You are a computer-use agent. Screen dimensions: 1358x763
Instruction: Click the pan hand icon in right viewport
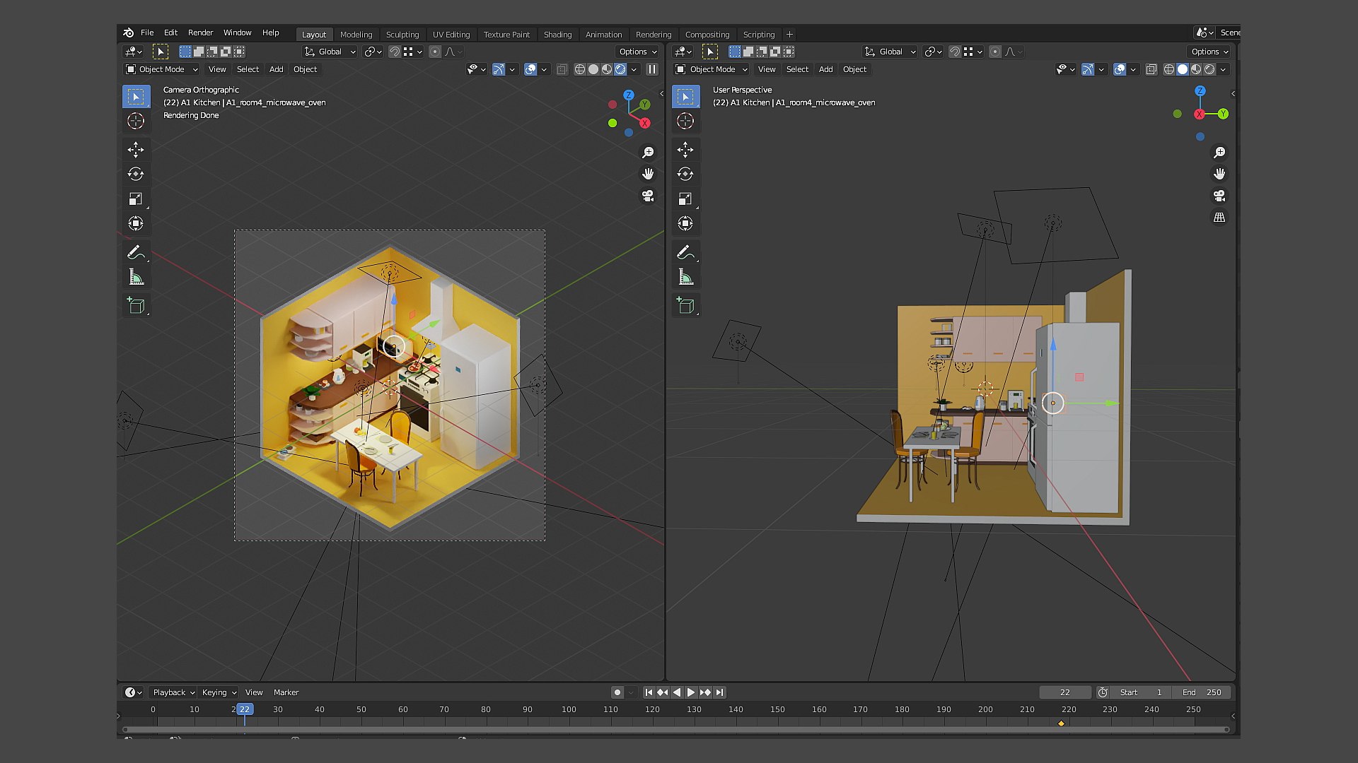pyautogui.click(x=1219, y=174)
